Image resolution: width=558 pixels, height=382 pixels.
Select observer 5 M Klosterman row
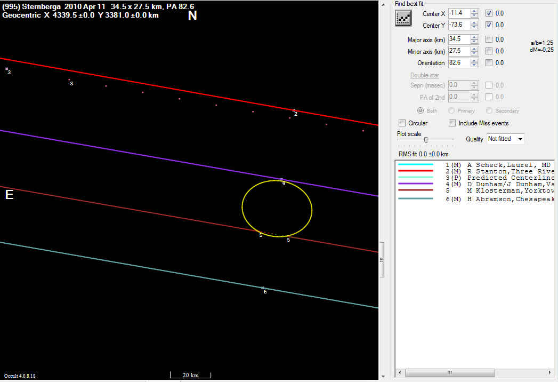pyautogui.click(x=475, y=190)
